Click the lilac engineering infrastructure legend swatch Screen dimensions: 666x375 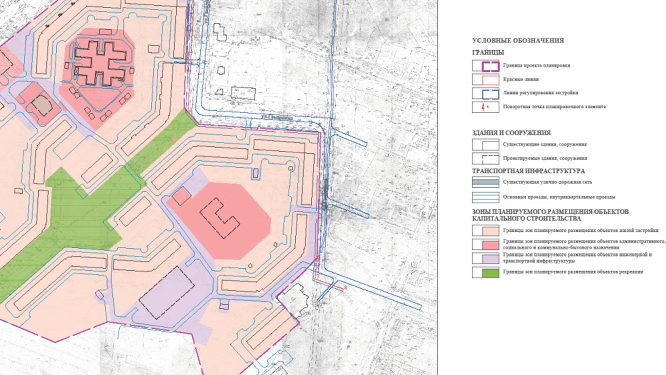click(x=485, y=258)
